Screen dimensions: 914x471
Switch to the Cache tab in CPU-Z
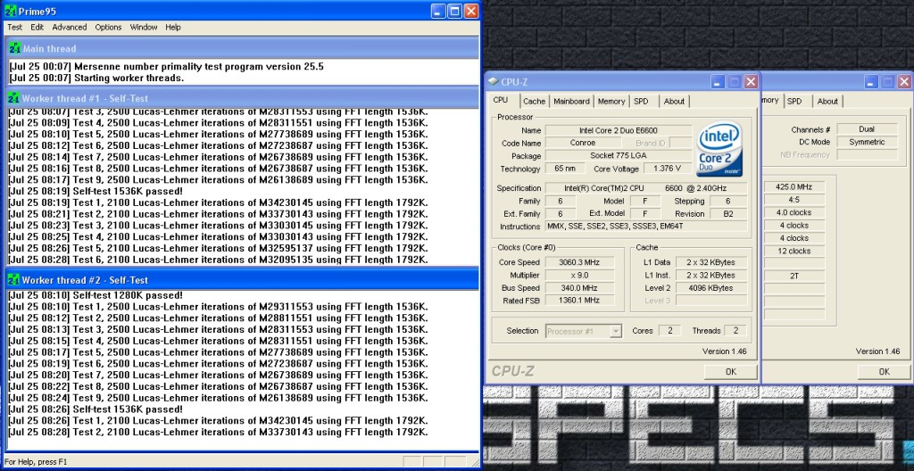pyautogui.click(x=534, y=102)
